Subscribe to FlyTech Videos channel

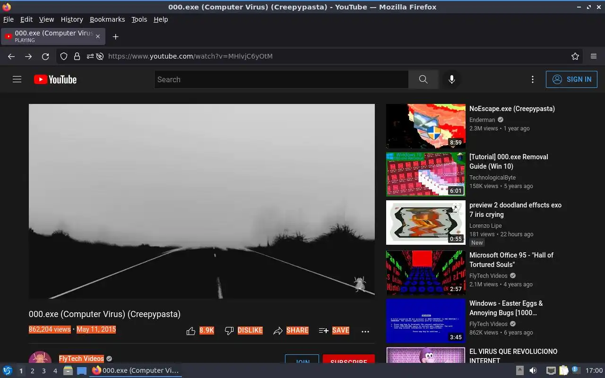click(x=349, y=359)
